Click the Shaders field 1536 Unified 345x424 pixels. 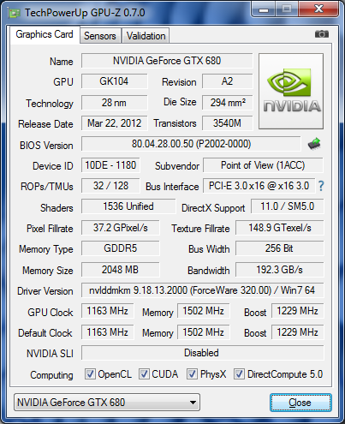(x=128, y=206)
